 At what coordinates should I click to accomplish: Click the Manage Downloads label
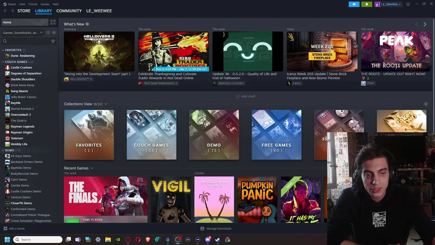(x=219, y=229)
